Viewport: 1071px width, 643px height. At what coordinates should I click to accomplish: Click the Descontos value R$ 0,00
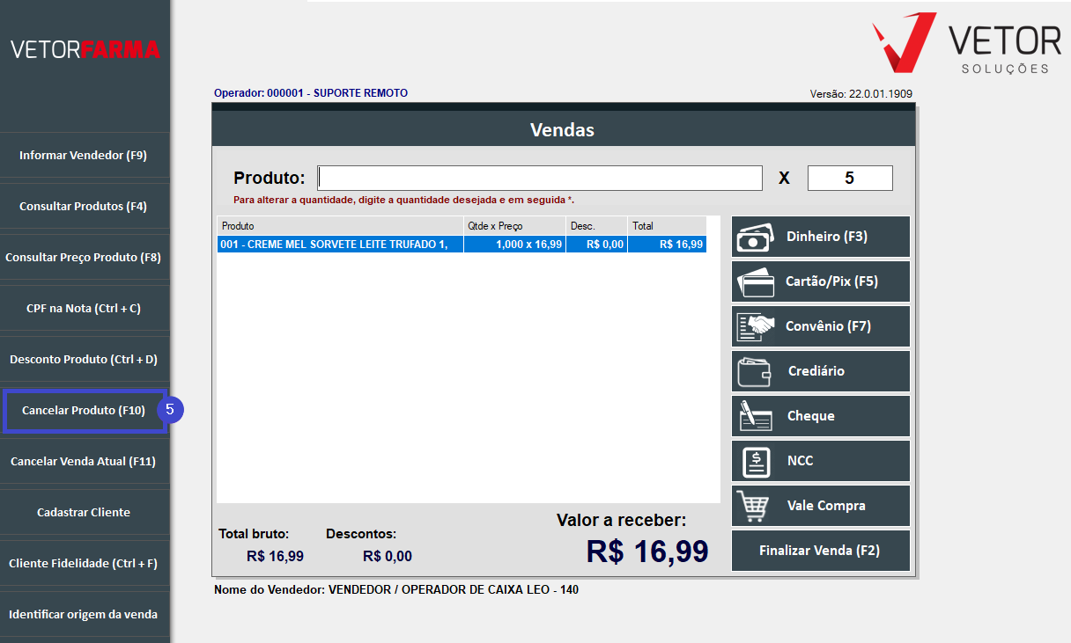[x=388, y=556]
